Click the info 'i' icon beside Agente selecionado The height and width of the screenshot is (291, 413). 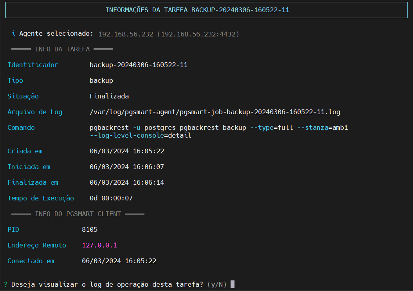14,33
